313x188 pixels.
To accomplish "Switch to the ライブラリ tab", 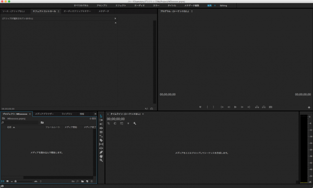I will coord(67,114).
